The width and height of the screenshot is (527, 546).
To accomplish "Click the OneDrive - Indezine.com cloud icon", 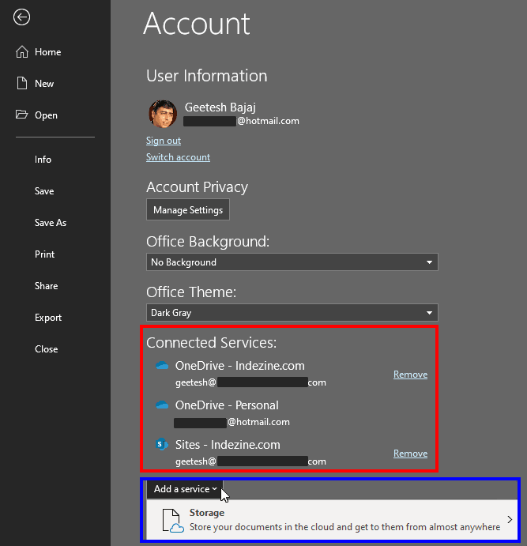I will coord(162,366).
